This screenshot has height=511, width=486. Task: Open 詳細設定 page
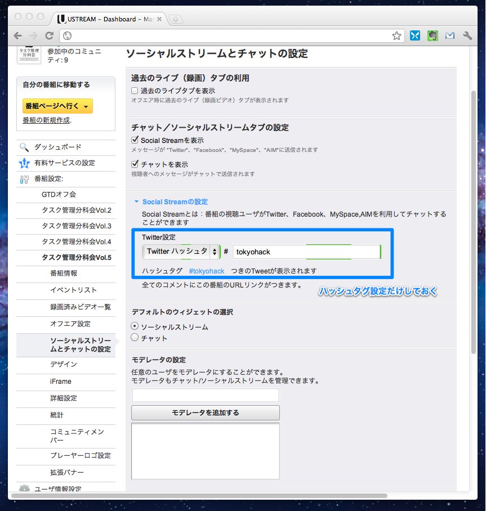tap(64, 398)
